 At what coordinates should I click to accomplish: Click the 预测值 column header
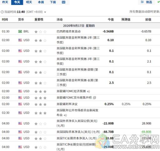[126, 19]
